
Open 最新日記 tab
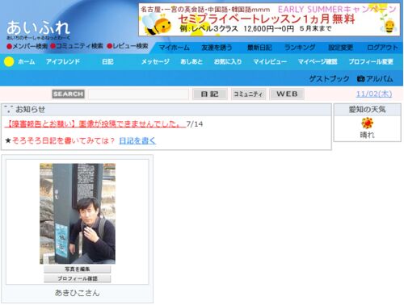[259, 48]
